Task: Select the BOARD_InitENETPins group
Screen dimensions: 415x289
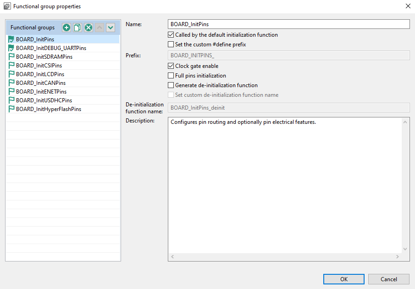Action: point(41,92)
